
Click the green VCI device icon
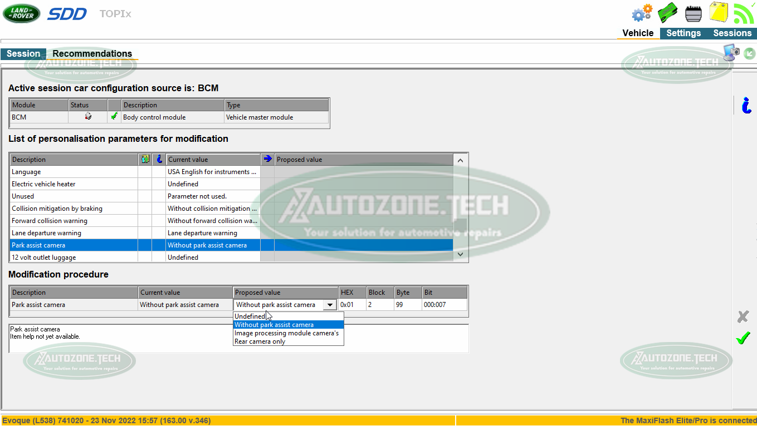(667, 12)
